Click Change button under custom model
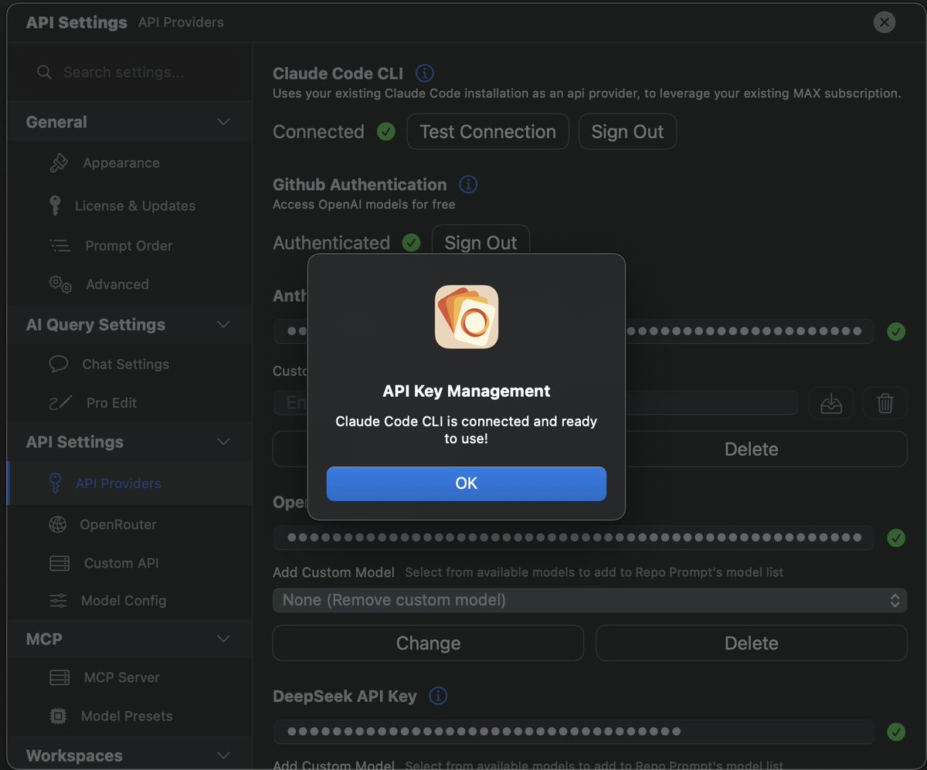Image resolution: width=927 pixels, height=770 pixels. pyautogui.click(x=428, y=643)
